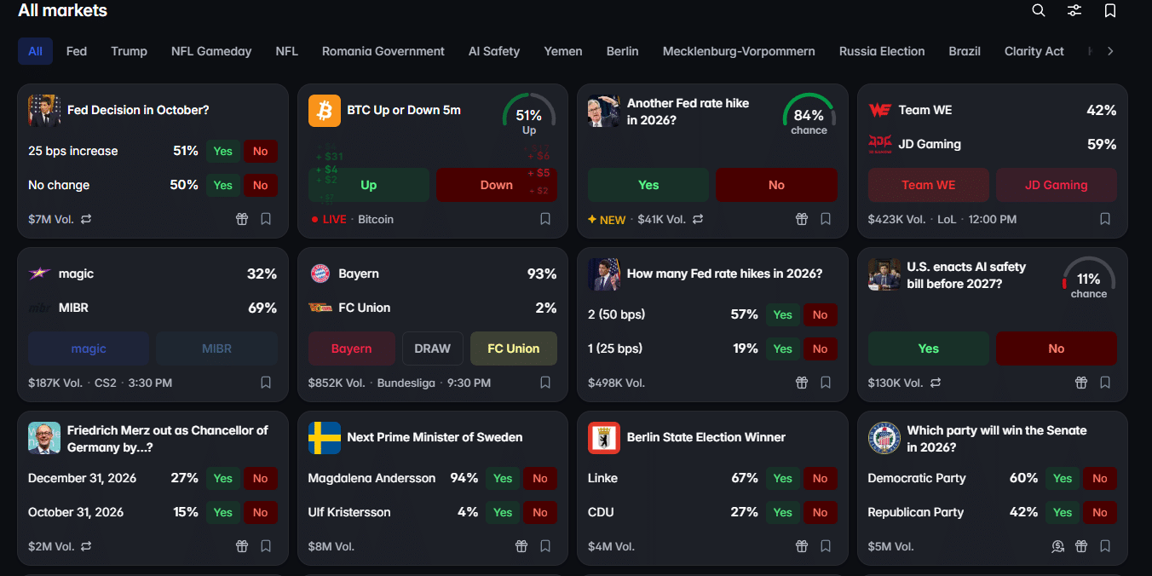Open the search icon near All markets
This screenshot has height=576, width=1152.
pos(1038,10)
